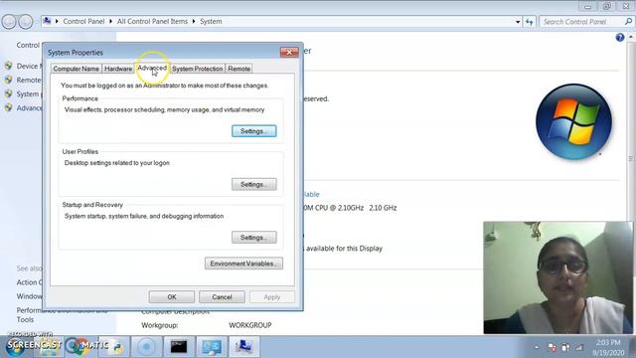
Task: Click the search magnifier icon
Action: [x=629, y=22]
